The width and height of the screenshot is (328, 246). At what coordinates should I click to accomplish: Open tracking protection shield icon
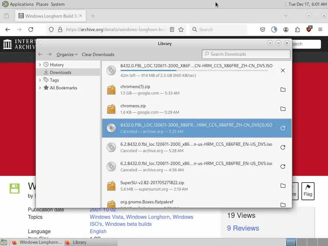point(51,29)
